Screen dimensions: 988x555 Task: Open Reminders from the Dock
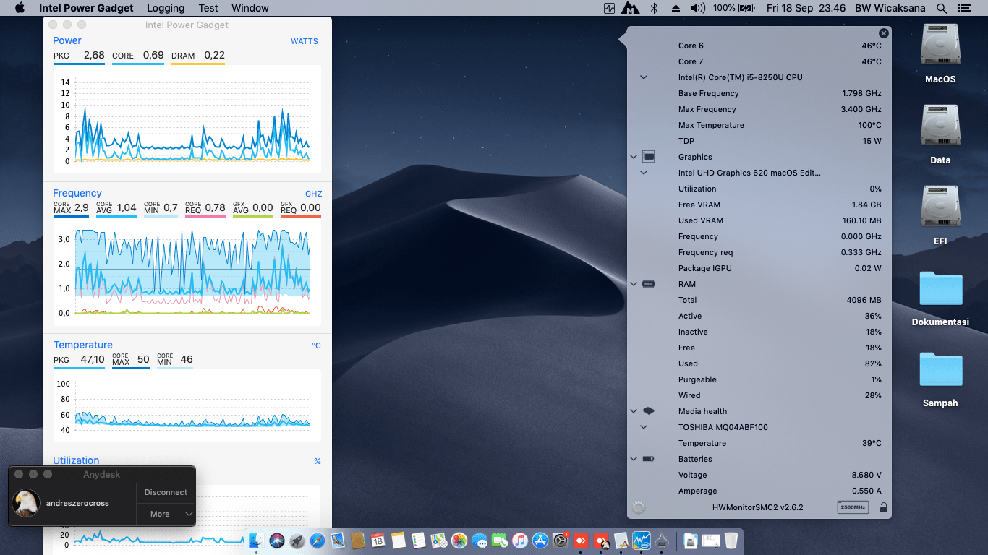coord(418,540)
